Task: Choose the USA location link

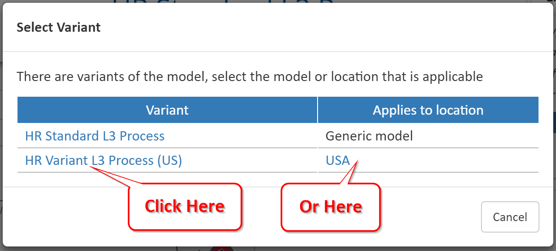Action: [x=338, y=161]
